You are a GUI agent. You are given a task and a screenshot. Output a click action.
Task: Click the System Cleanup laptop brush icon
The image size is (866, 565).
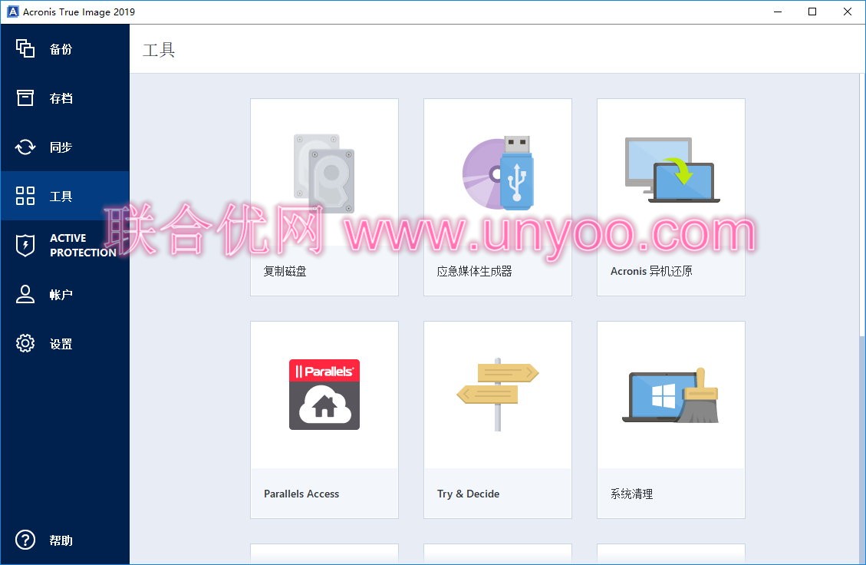click(671, 395)
